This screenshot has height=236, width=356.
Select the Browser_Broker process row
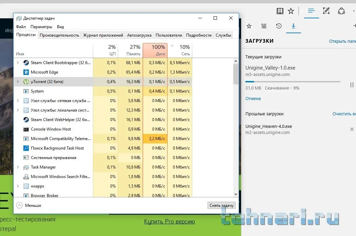pos(103,195)
